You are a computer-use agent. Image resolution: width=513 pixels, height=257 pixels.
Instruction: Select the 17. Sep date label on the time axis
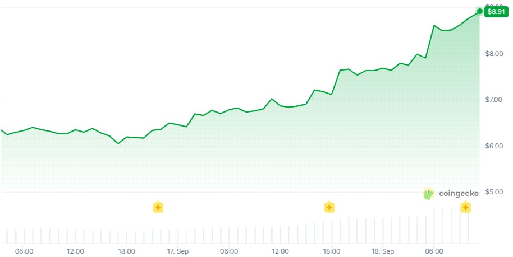(x=178, y=251)
